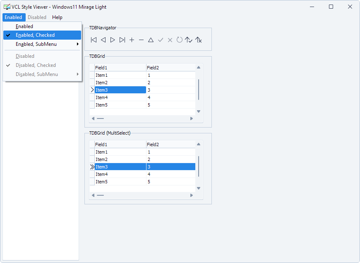The height and width of the screenshot is (263, 360).
Task: Go to first record in TDBNavigator
Action: (x=94, y=40)
